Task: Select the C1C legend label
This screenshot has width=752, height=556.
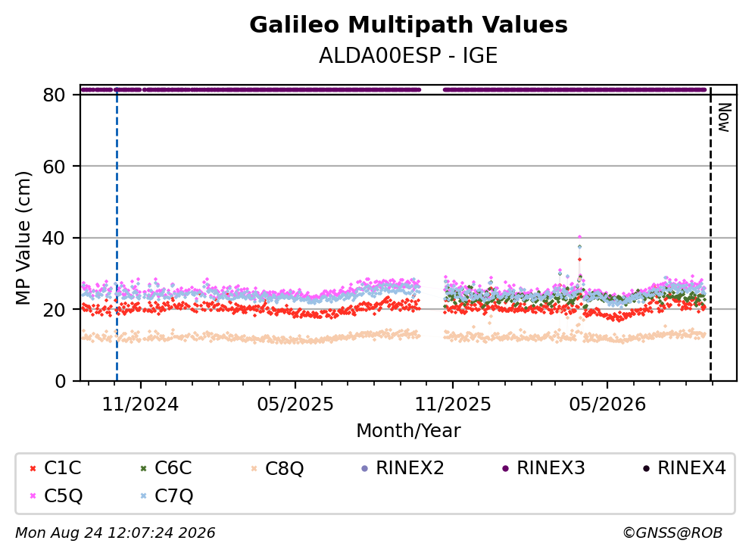Action: (62, 468)
